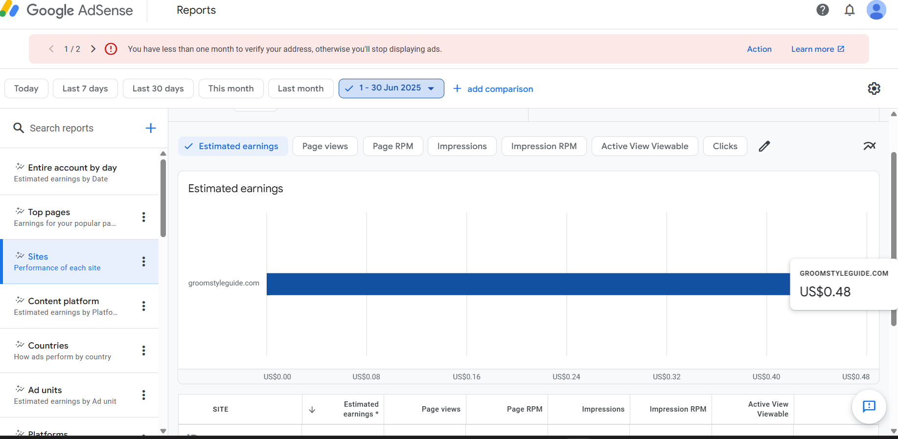Open the 1 - 30 Jun 2025 date dropdown

point(391,88)
